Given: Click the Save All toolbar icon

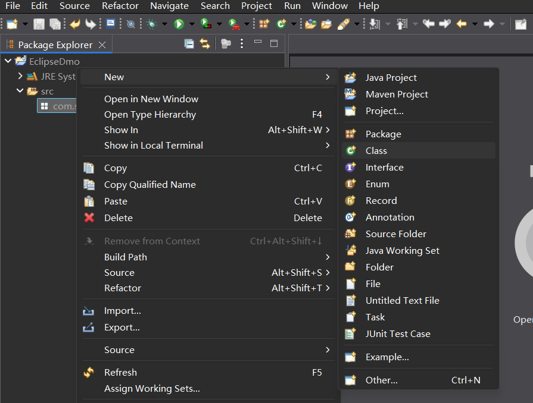Looking at the screenshot, I should click(x=55, y=24).
